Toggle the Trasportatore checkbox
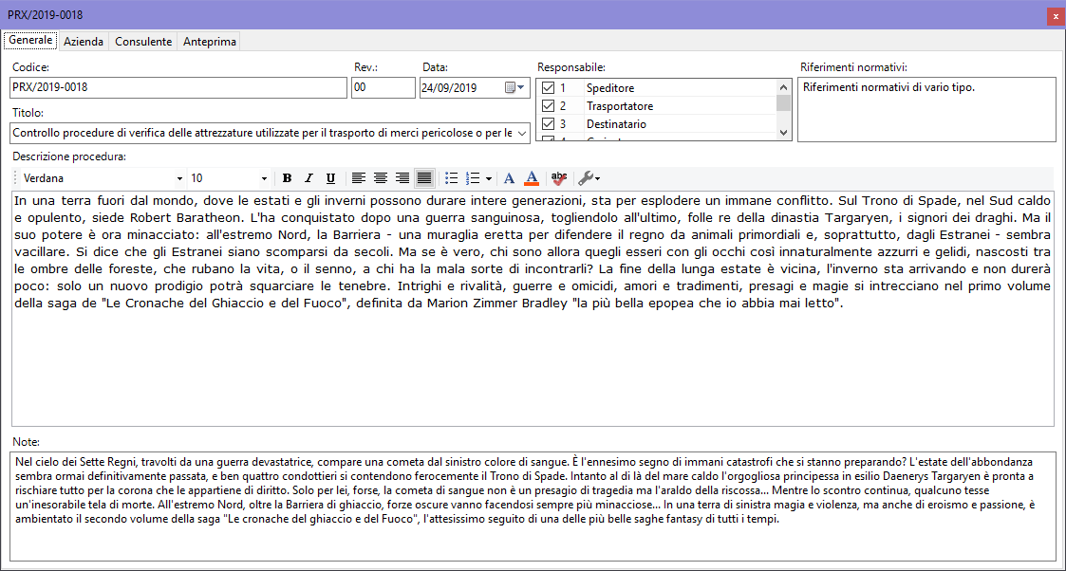Viewport: 1066px width, 571px height. 548,106
